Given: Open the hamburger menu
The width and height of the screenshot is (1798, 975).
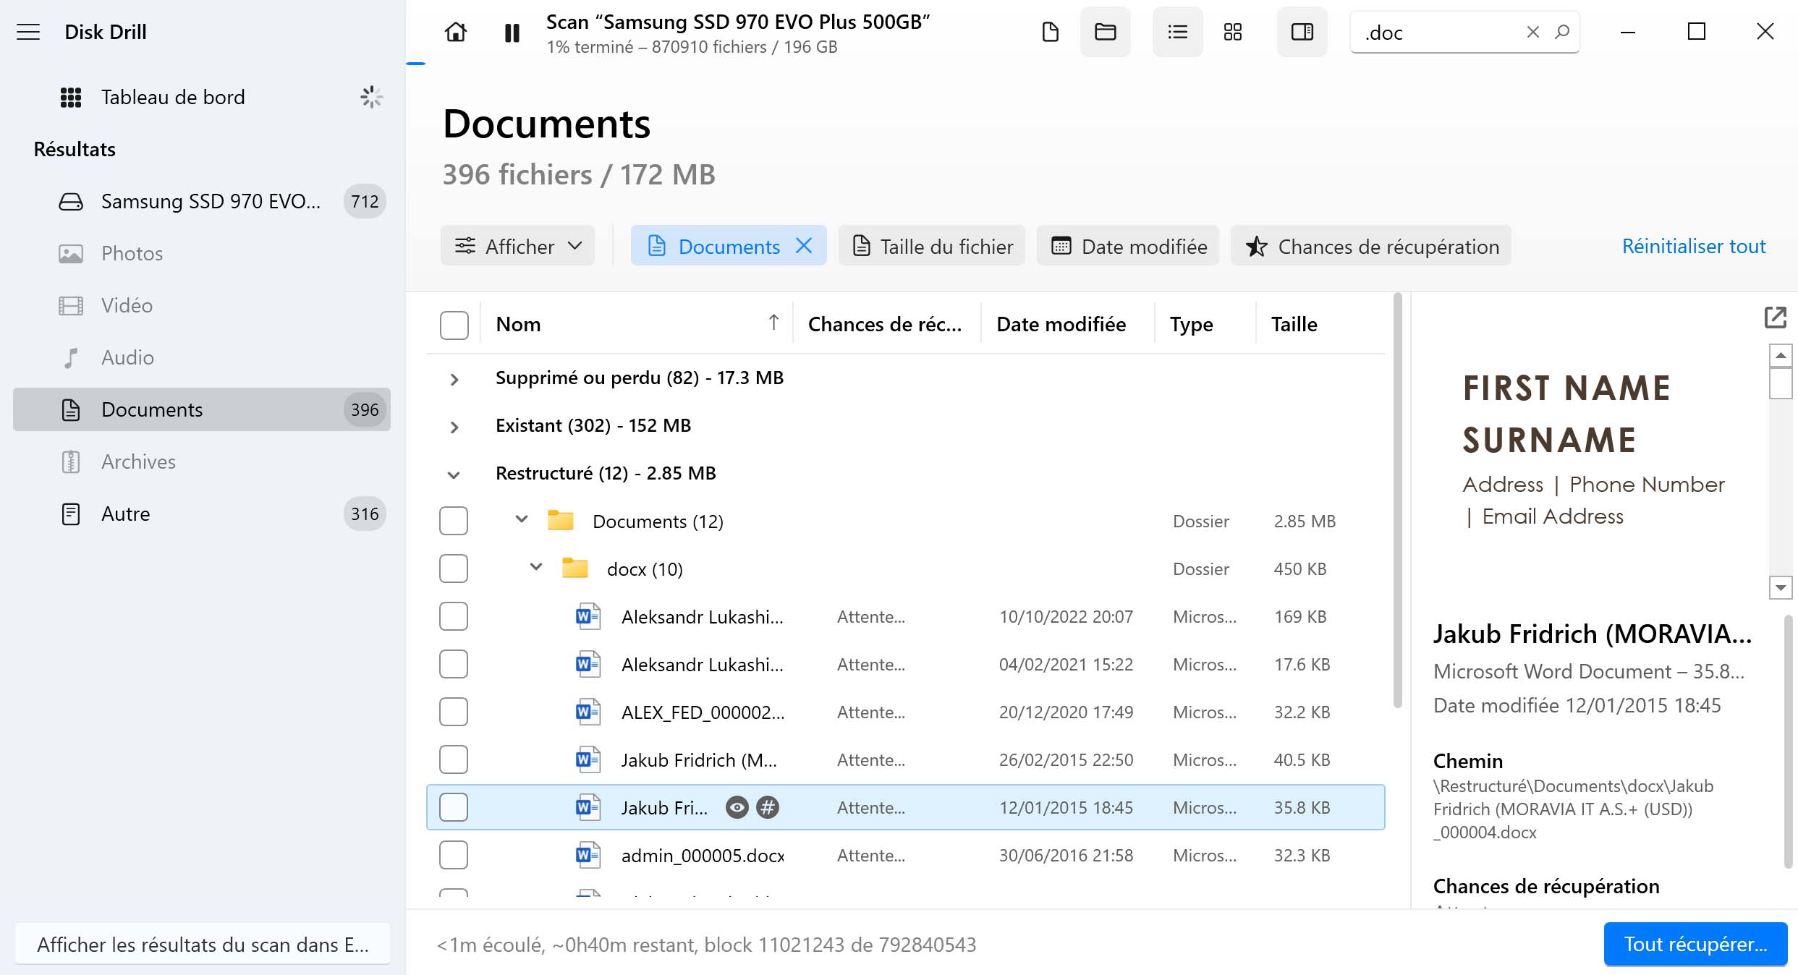Looking at the screenshot, I should pyautogui.click(x=28, y=32).
